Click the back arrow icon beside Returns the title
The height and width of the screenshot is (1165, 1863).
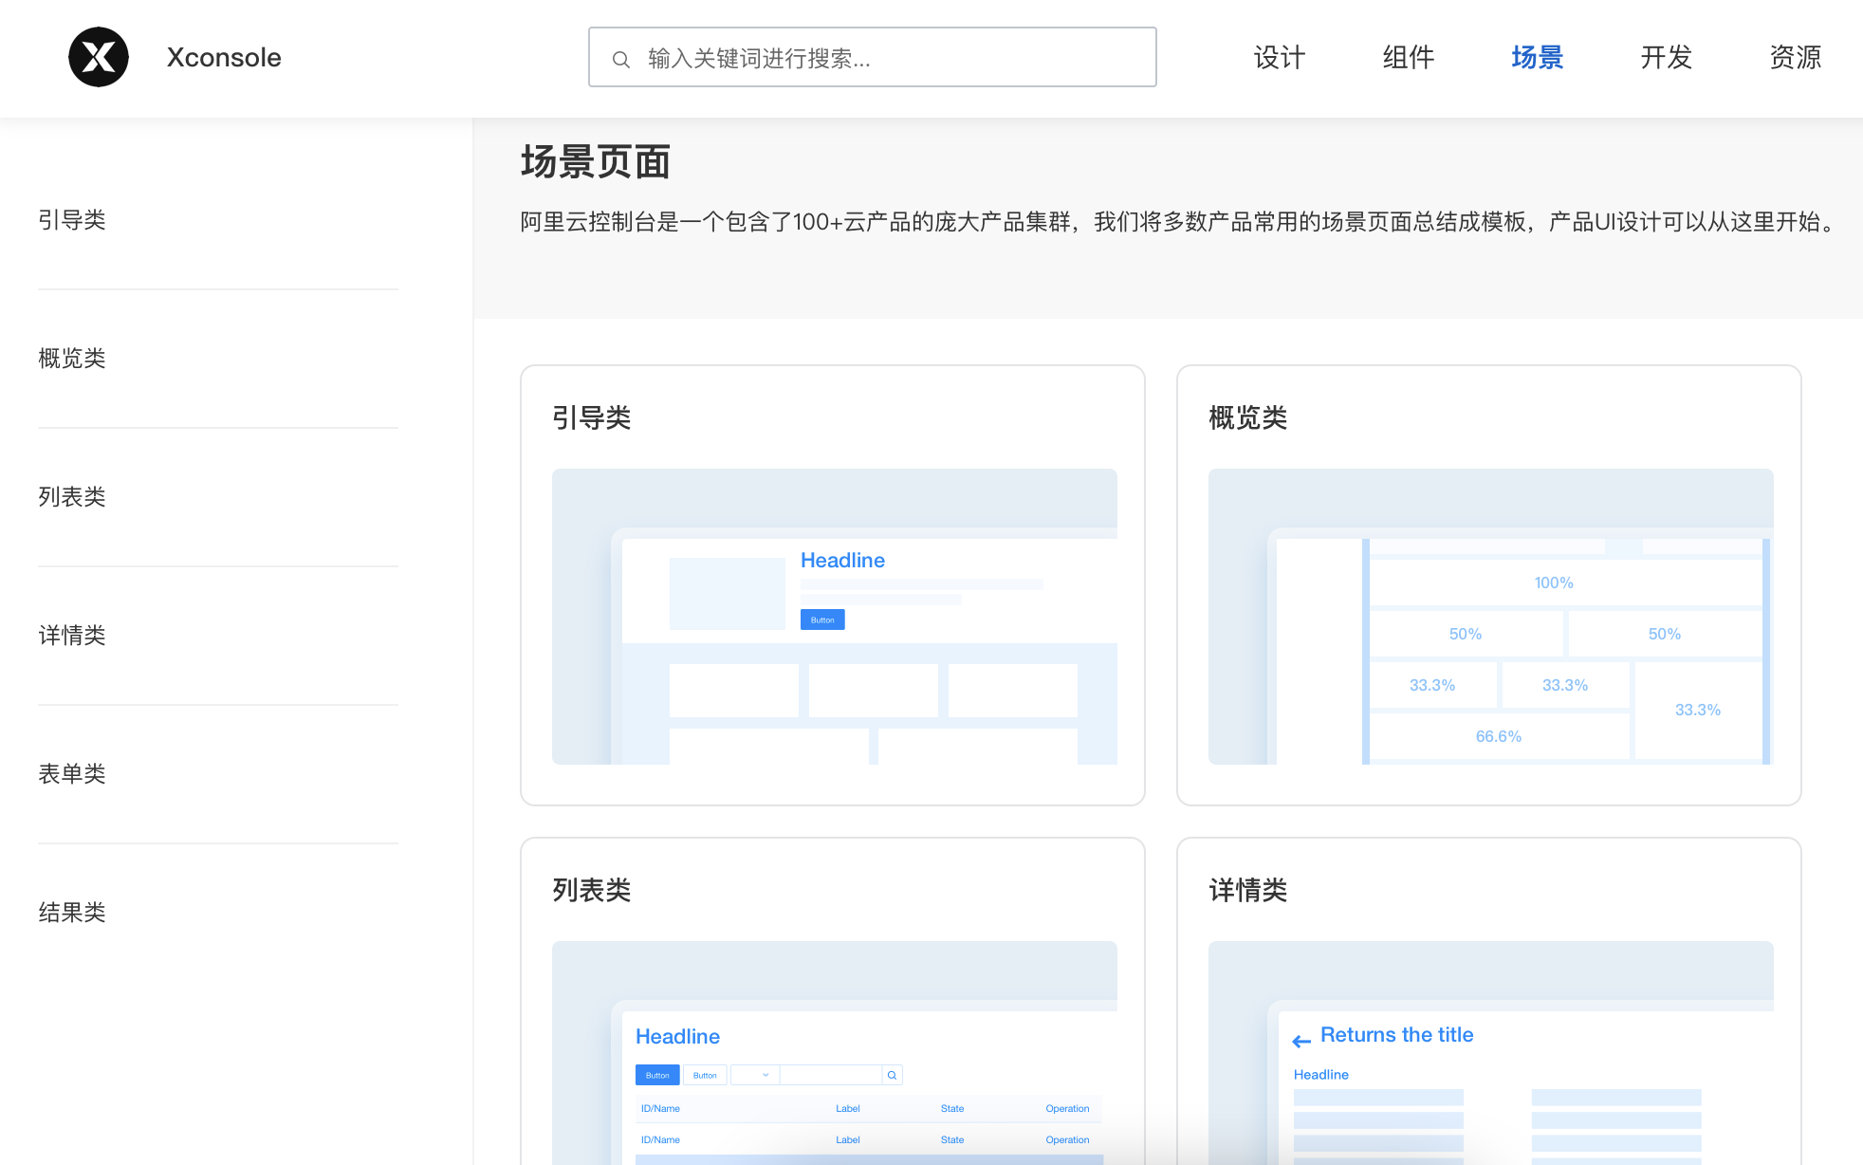coord(1301,1041)
